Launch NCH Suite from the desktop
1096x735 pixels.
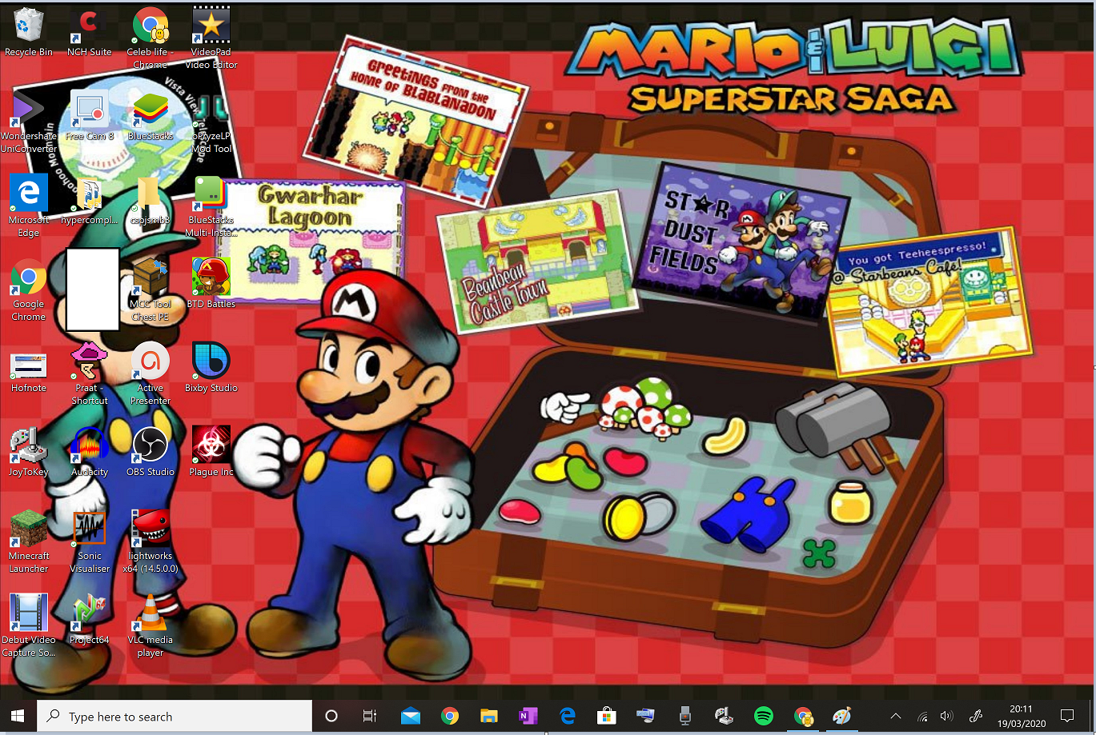click(x=90, y=32)
